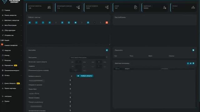Click the first blue icon in the text toolbar
This screenshot has width=200, height=112.
(30, 23)
